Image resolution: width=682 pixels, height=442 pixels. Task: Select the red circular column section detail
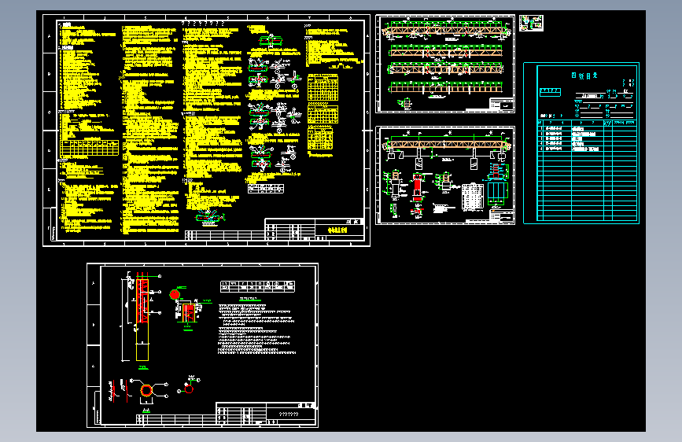coord(146,390)
